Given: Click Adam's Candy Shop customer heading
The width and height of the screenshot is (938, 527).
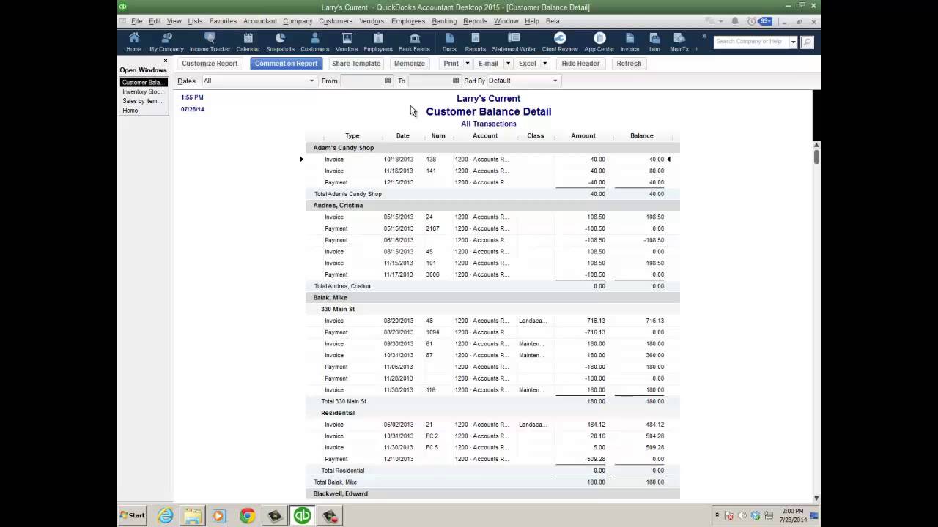Looking at the screenshot, I should tap(344, 148).
